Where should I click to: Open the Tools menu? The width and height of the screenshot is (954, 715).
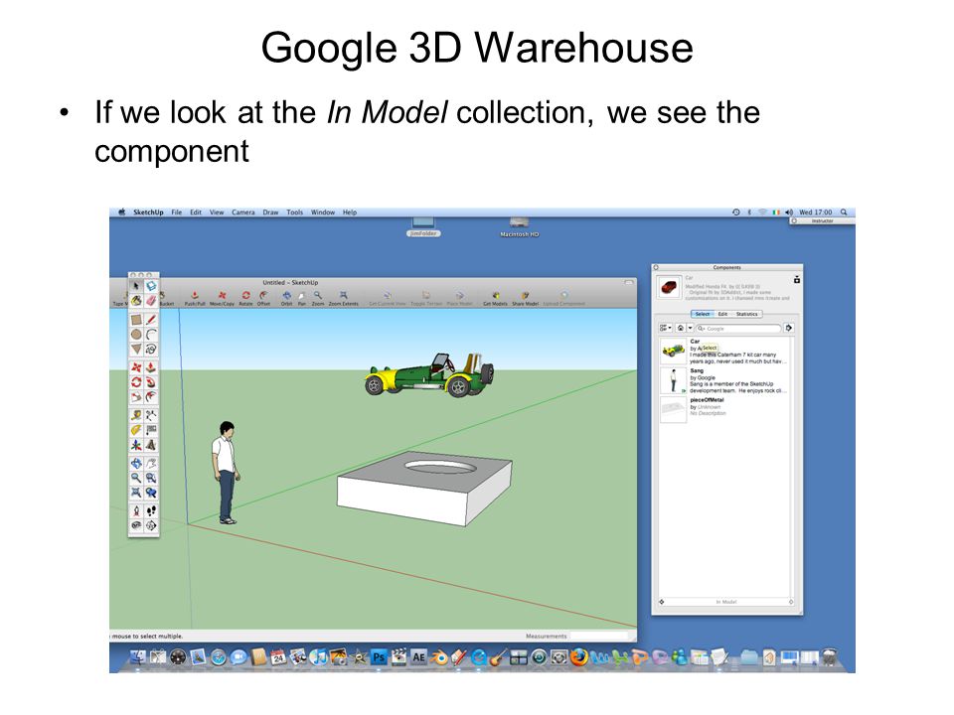(x=294, y=213)
